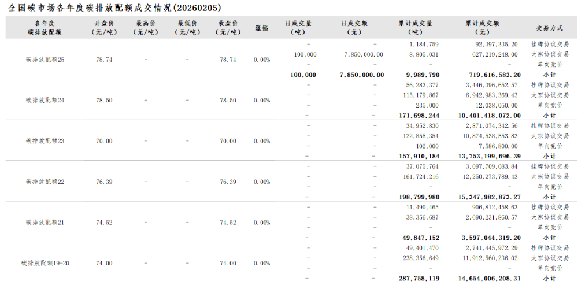585x300 pixels.
Task: Select the 碳排放配额22 row label
Action: point(45,182)
